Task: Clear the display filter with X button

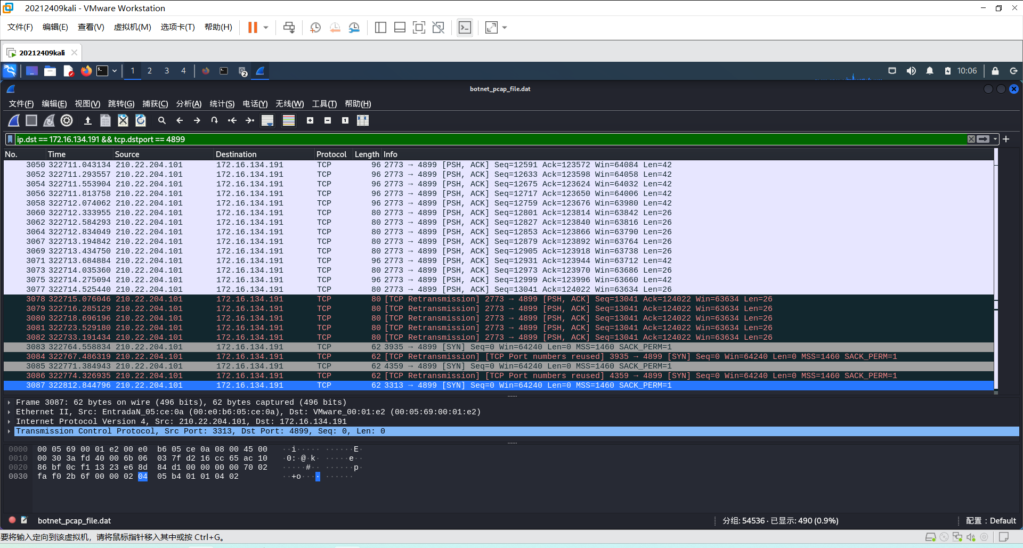Action: (x=971, y=140)
